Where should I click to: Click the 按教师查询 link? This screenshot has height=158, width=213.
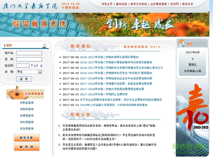(27, 109)
